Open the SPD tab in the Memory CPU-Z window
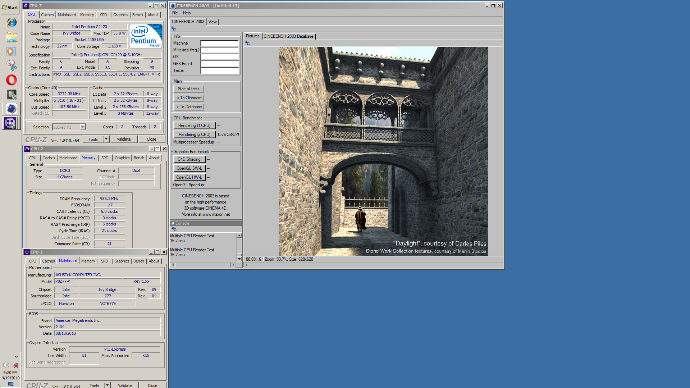Screen dimensions: 690x388 click(x=105, y=158)
